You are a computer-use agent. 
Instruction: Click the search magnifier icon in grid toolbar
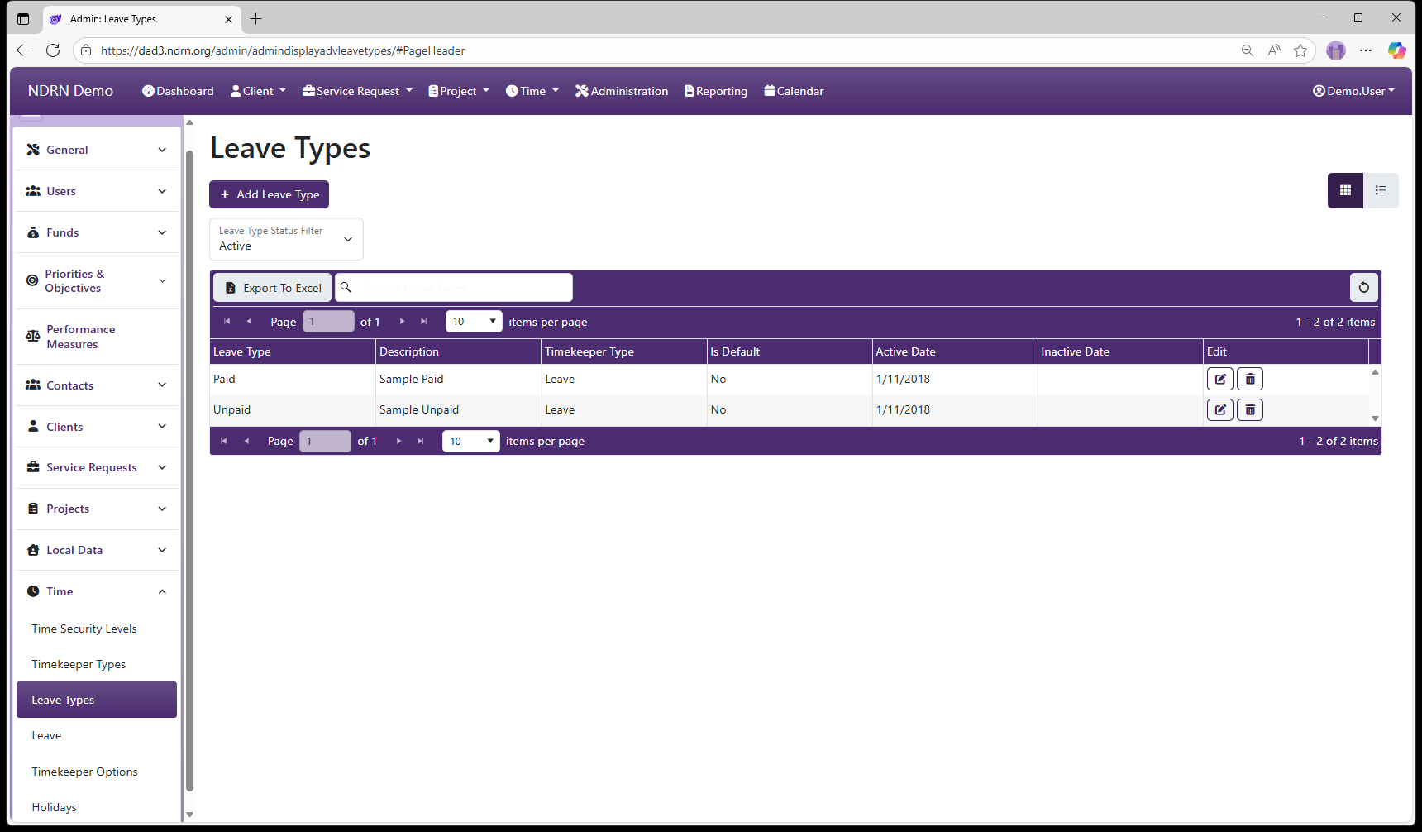click(346, 287)
